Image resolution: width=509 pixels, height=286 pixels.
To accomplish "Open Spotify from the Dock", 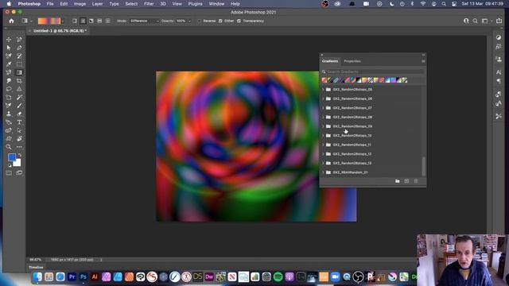I will (x=278, y=277).
